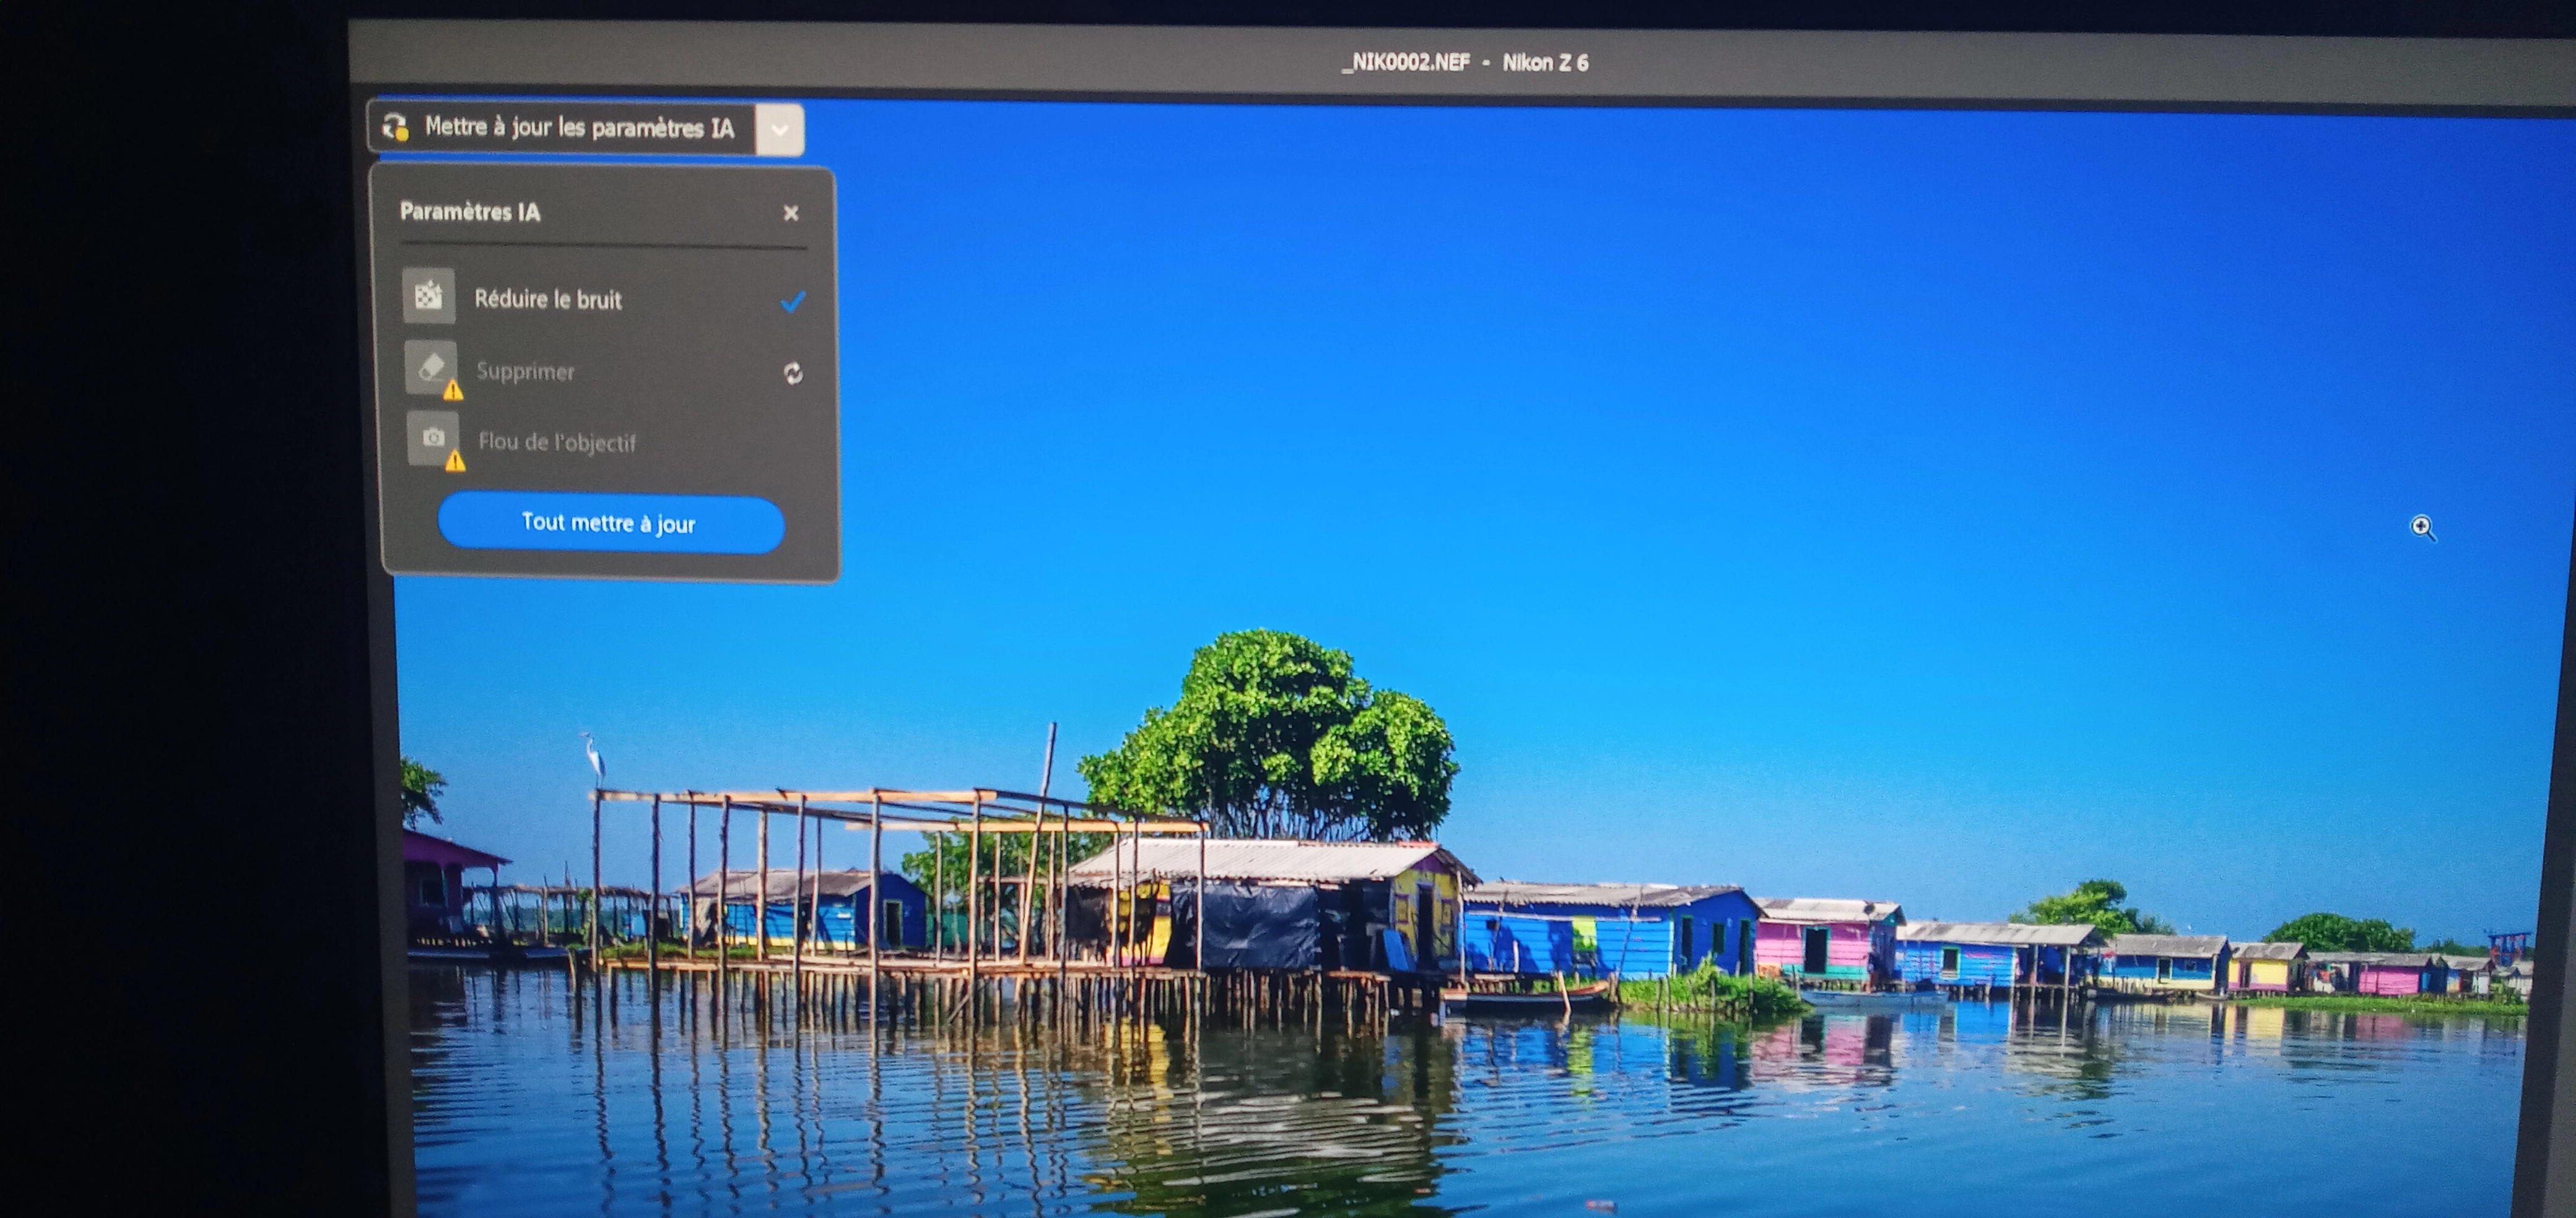Collapse the AI settings dropdown chevron

[780, 130]
